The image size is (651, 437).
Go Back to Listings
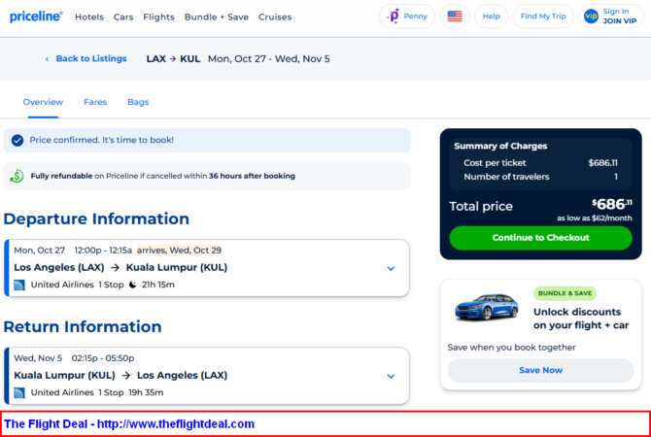pos(91,58)
